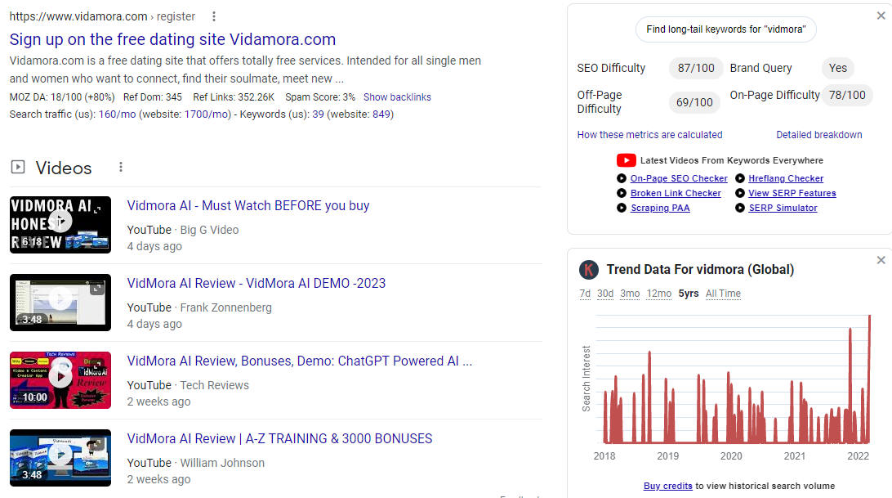
Task: Open 'Vidmora AI - Must Watch BEFORE you buy' video
Action: 248,206
